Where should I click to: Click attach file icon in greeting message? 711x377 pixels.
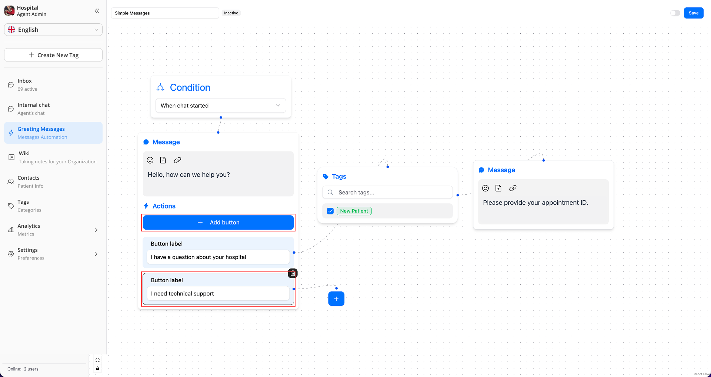click(x=163, y=160)
